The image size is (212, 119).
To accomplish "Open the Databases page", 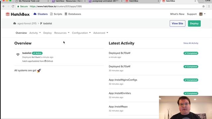I will (x=73, y=14).
